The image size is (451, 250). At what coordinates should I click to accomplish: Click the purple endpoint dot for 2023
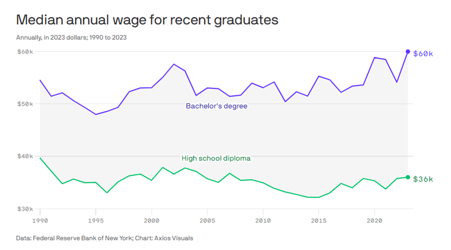coord(408,52)
